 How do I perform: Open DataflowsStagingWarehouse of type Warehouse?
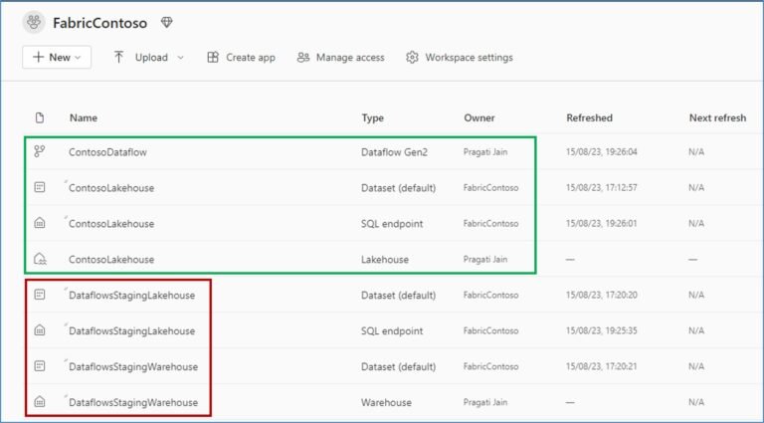[x=133, y=402]
